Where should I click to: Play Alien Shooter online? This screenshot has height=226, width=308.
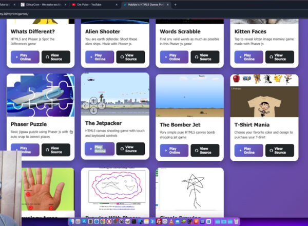point(99,56)
